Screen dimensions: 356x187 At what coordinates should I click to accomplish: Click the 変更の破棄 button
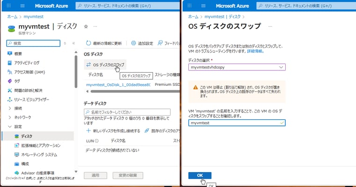tap(128, 175)
